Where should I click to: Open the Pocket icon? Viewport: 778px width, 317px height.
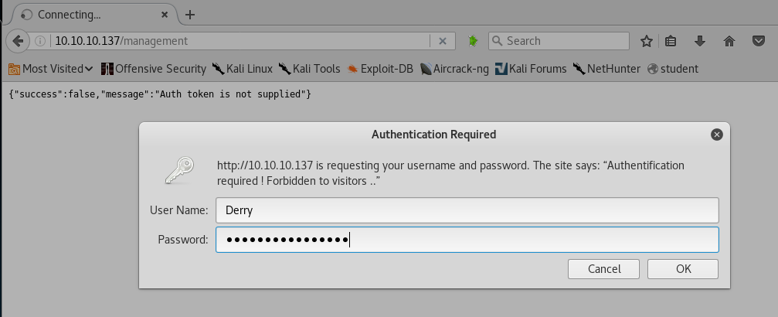click(x=759, y=41)
